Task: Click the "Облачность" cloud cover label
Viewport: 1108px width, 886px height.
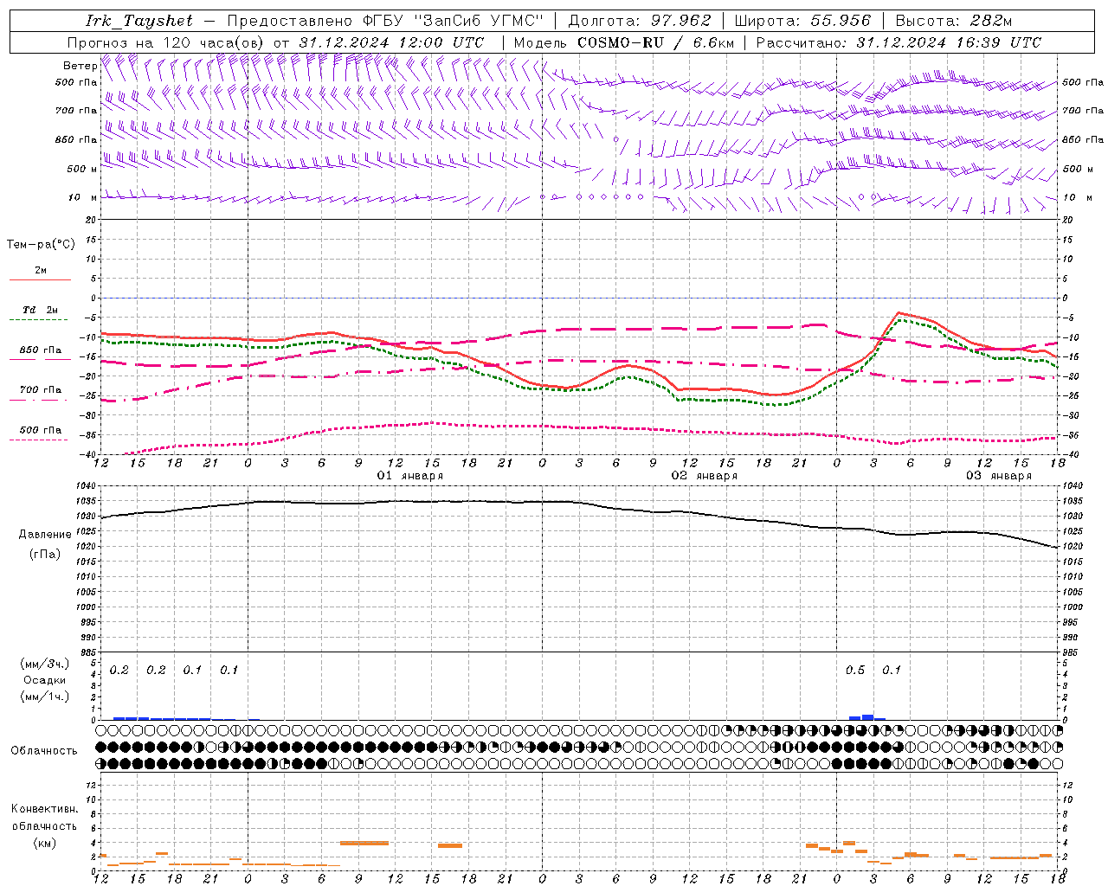Action: [x=44, y=751]
